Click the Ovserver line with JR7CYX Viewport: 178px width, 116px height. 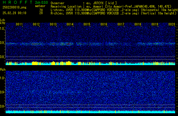(84, 3)
